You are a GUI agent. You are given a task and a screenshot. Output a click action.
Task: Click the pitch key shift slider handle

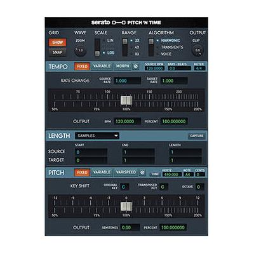click(126, 206)
